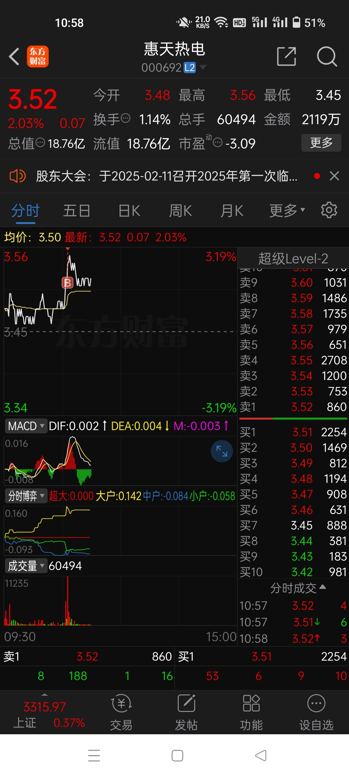Select the 买3 3.49 order row

293,463
